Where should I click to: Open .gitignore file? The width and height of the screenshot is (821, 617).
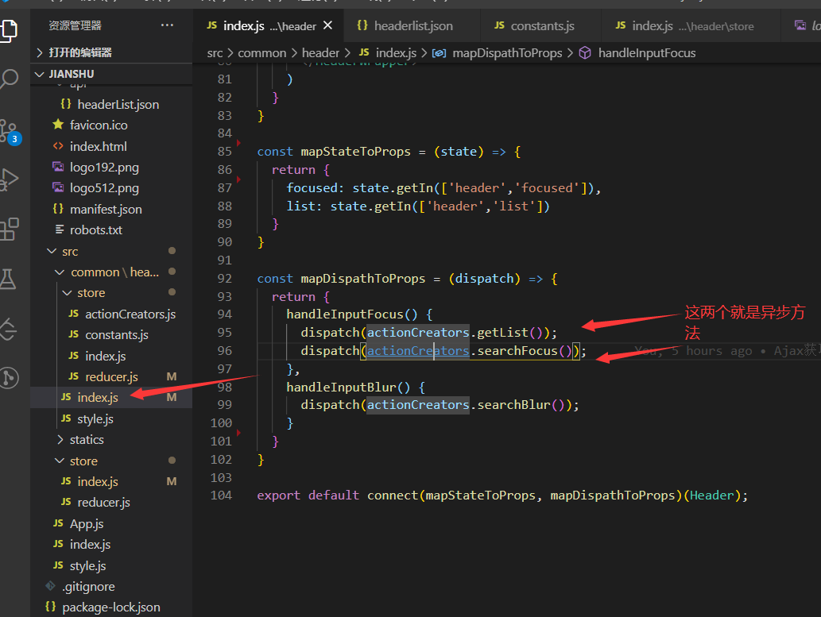pos(111,587)
